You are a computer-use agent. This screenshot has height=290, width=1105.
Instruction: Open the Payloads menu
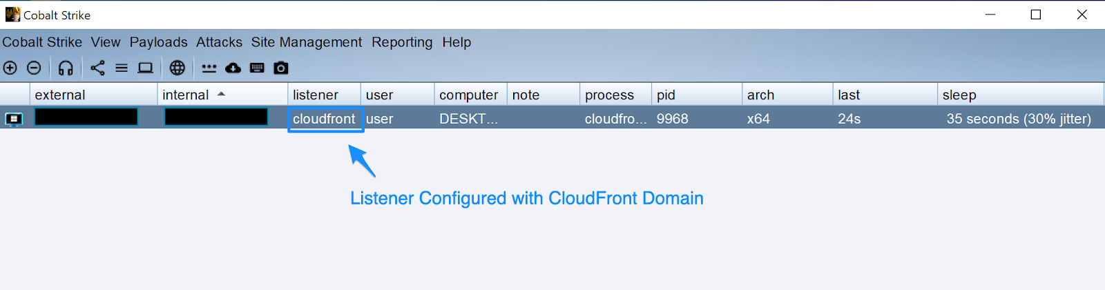coord(158,42)
